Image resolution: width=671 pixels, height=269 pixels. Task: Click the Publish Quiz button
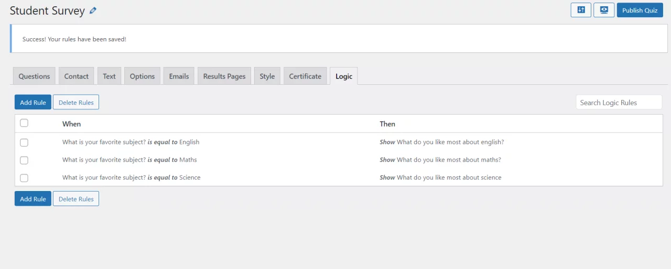click(x=640, y=10)
